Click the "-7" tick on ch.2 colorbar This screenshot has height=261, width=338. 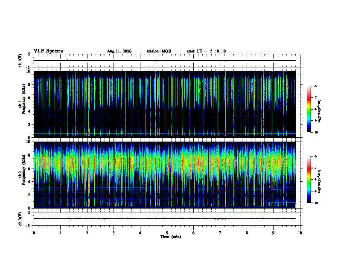pyautogui.click(x=315, y=168)
